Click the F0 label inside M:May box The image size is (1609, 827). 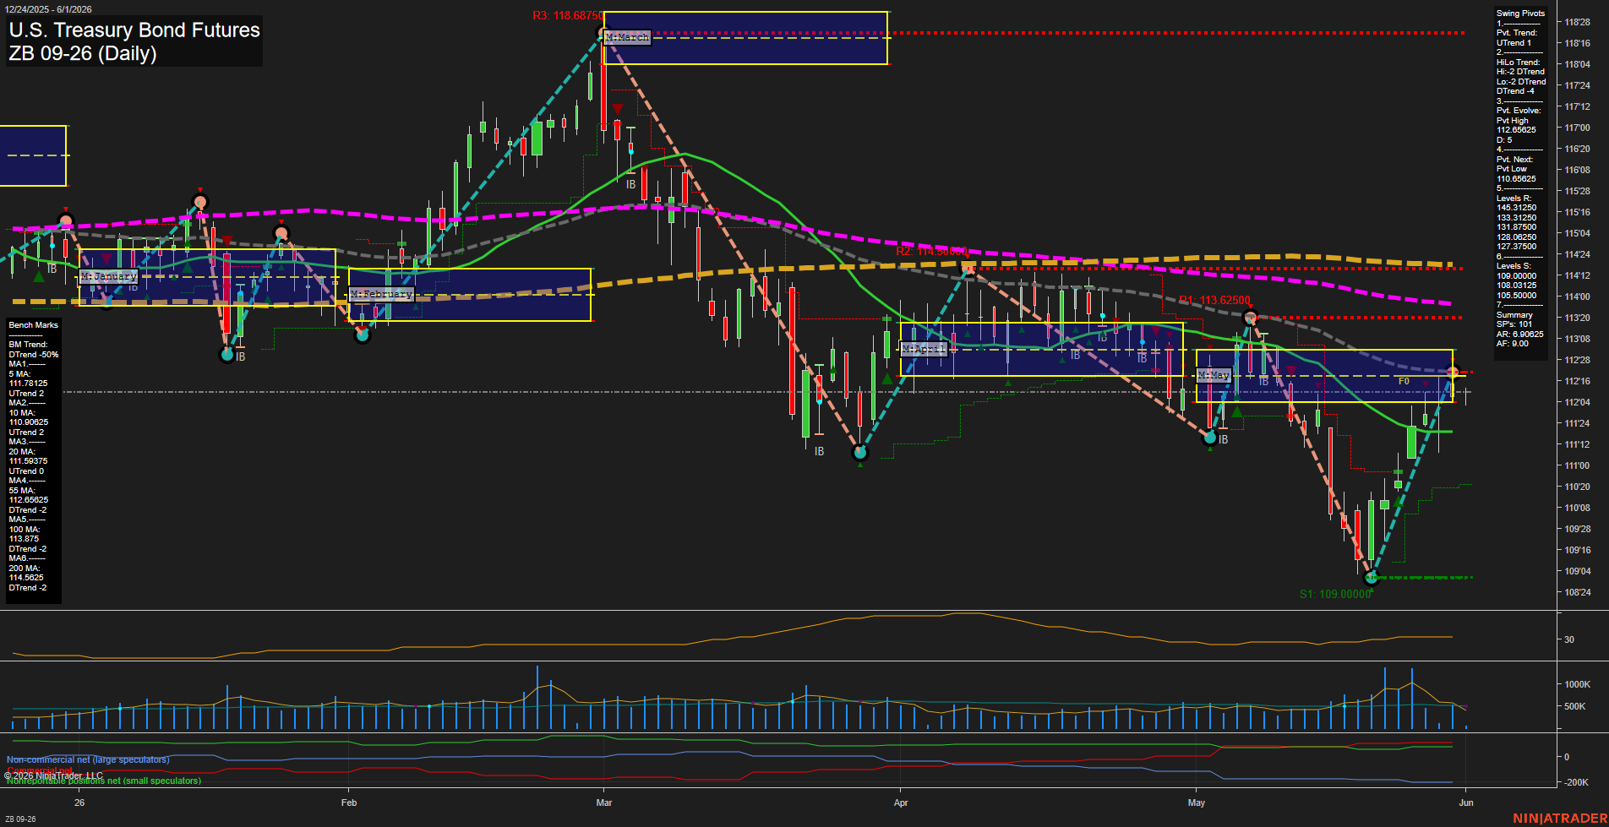[1404, 382]
